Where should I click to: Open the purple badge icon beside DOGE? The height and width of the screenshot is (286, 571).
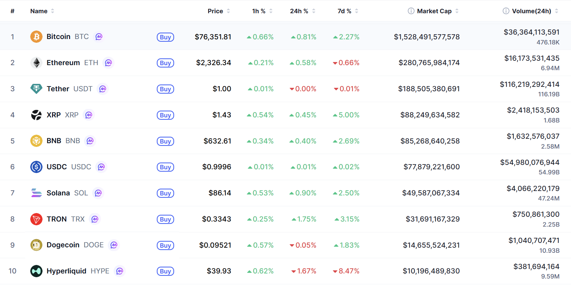pyautogui.click(x=114, y=245)
